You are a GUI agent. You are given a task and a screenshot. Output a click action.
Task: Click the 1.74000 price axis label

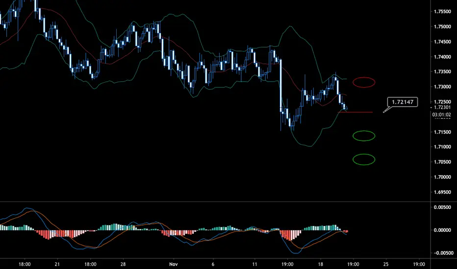pyautogui.click(x=442, y=57)
